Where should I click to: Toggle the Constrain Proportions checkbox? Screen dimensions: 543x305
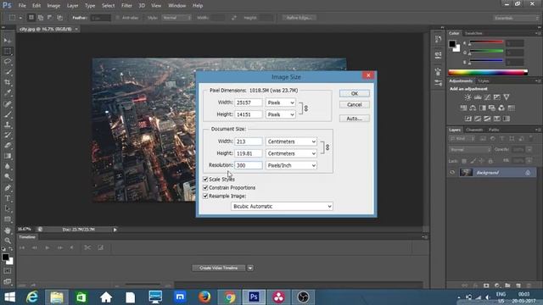click(205, 187)
